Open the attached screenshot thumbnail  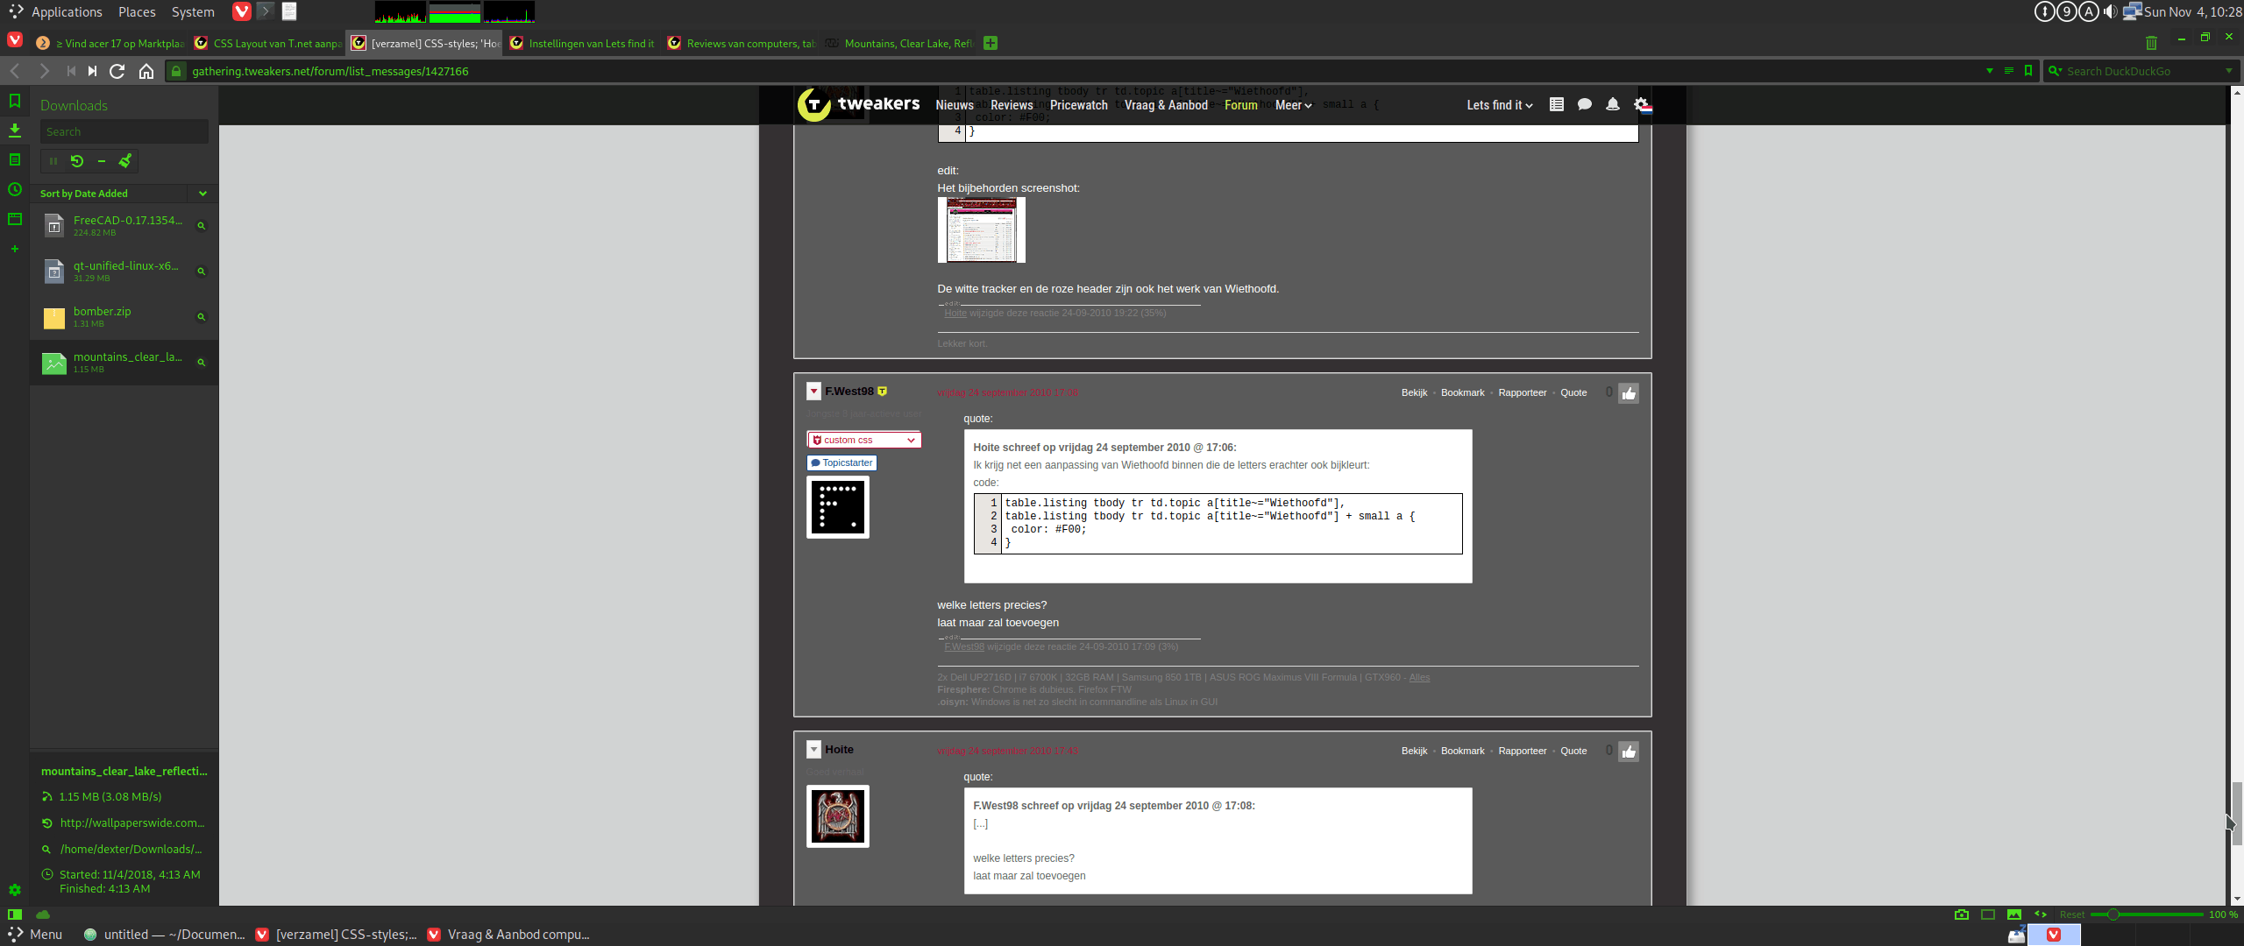pyautogui.click(x=981, y=229)
